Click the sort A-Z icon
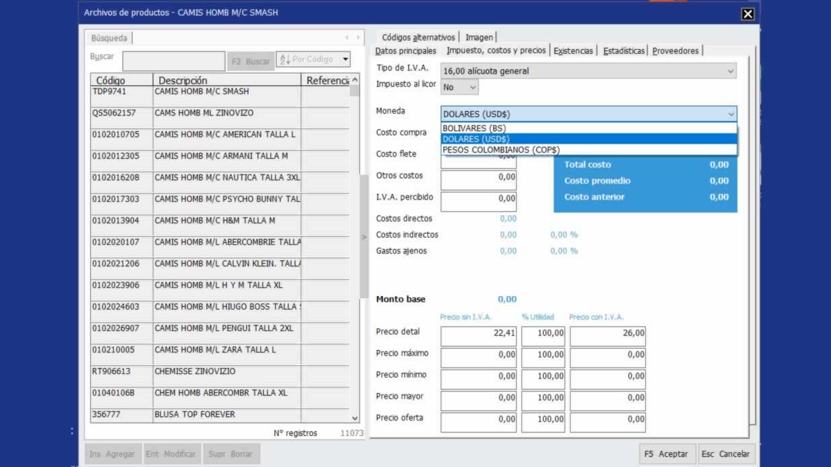Image resolution: width=831 pixels, height=467 pixels. pos(284,59)
